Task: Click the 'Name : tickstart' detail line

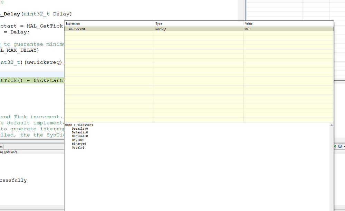Action: (x=79, y=125)
